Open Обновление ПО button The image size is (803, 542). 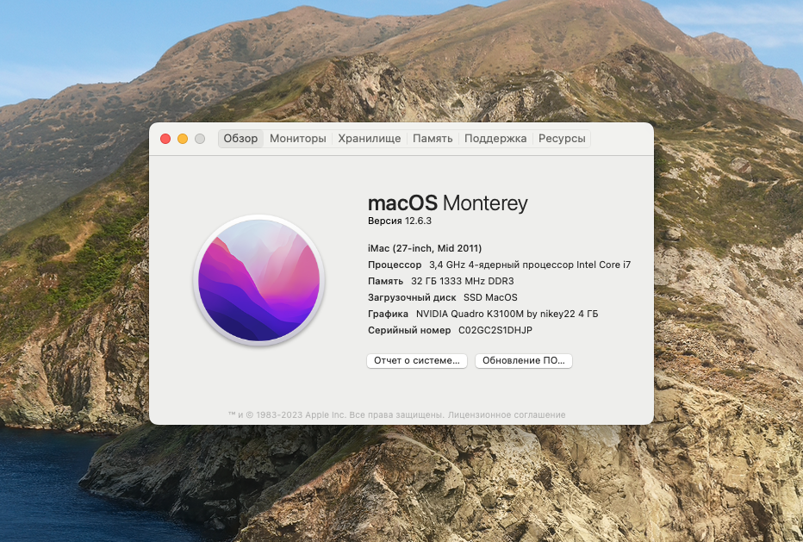pos(523,361)
